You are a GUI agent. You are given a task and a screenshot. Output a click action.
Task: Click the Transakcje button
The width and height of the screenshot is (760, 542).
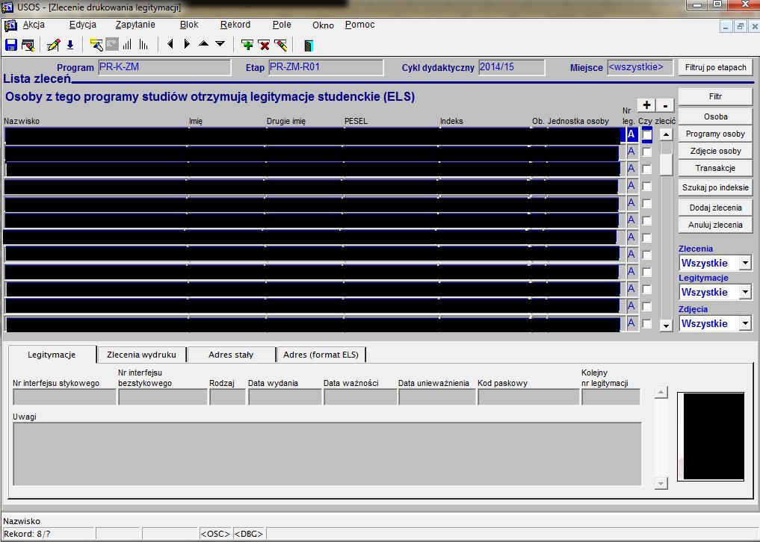[x=715, y=168]
